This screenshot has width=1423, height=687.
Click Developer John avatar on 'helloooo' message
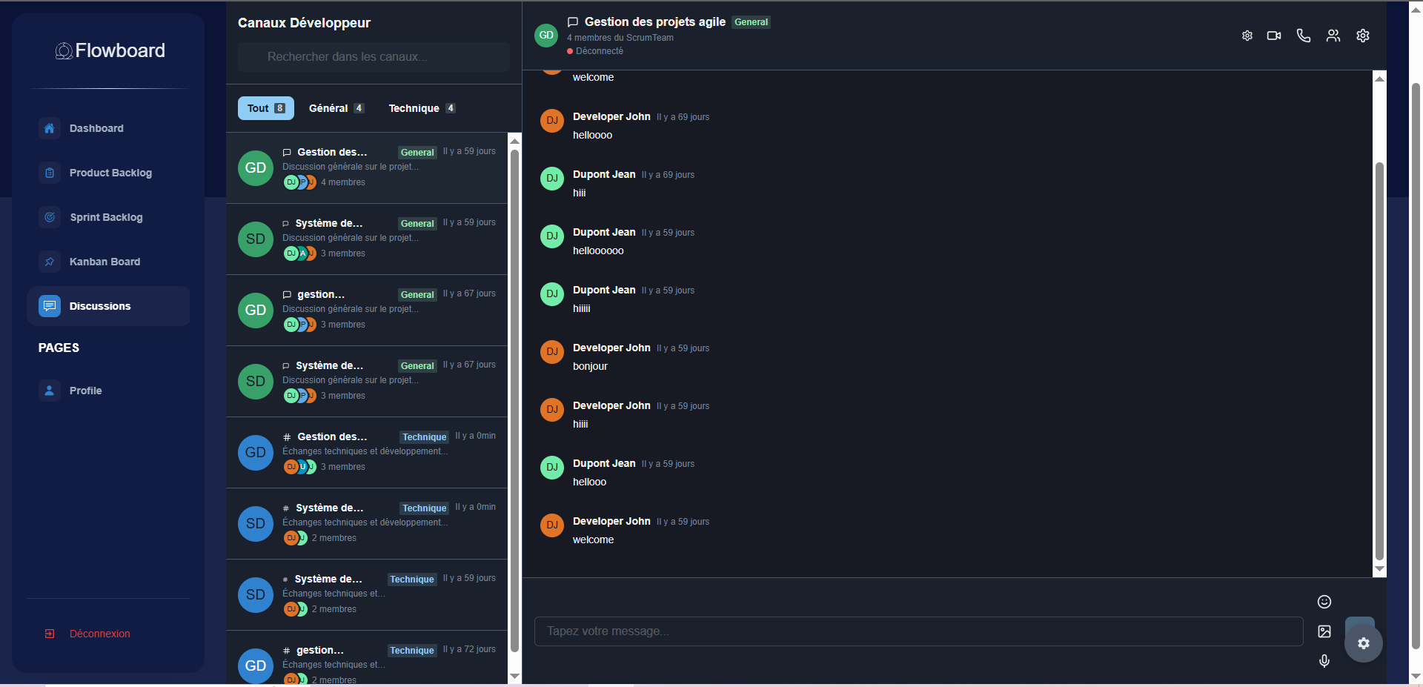coord(552,121)
